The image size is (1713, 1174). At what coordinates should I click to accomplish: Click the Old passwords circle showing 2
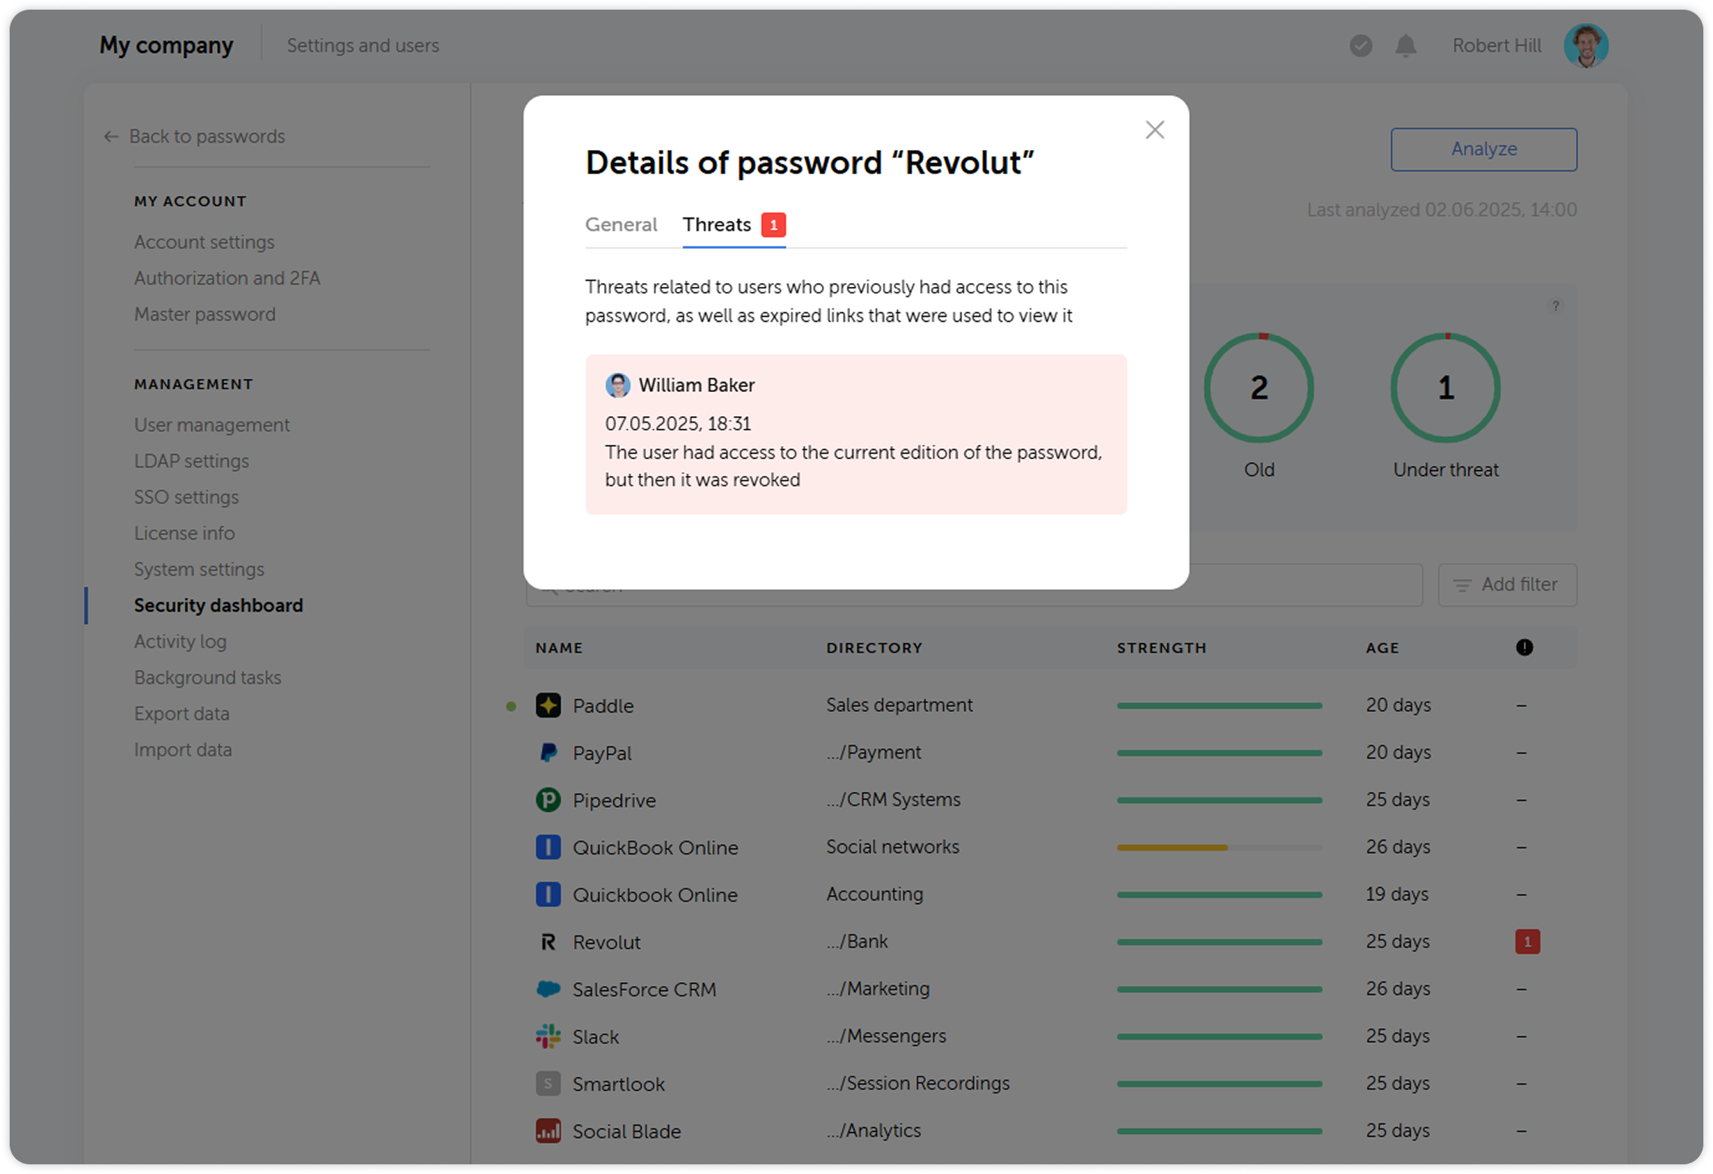click(1259, 388)
